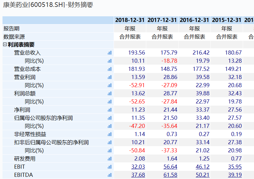Click the 非经常性损益 row label
Viewport: 254px width, 179px height.
pyautogui.click(x=30, y=134)
